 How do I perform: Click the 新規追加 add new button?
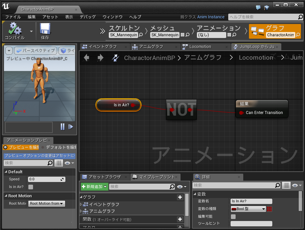point(94,187)
